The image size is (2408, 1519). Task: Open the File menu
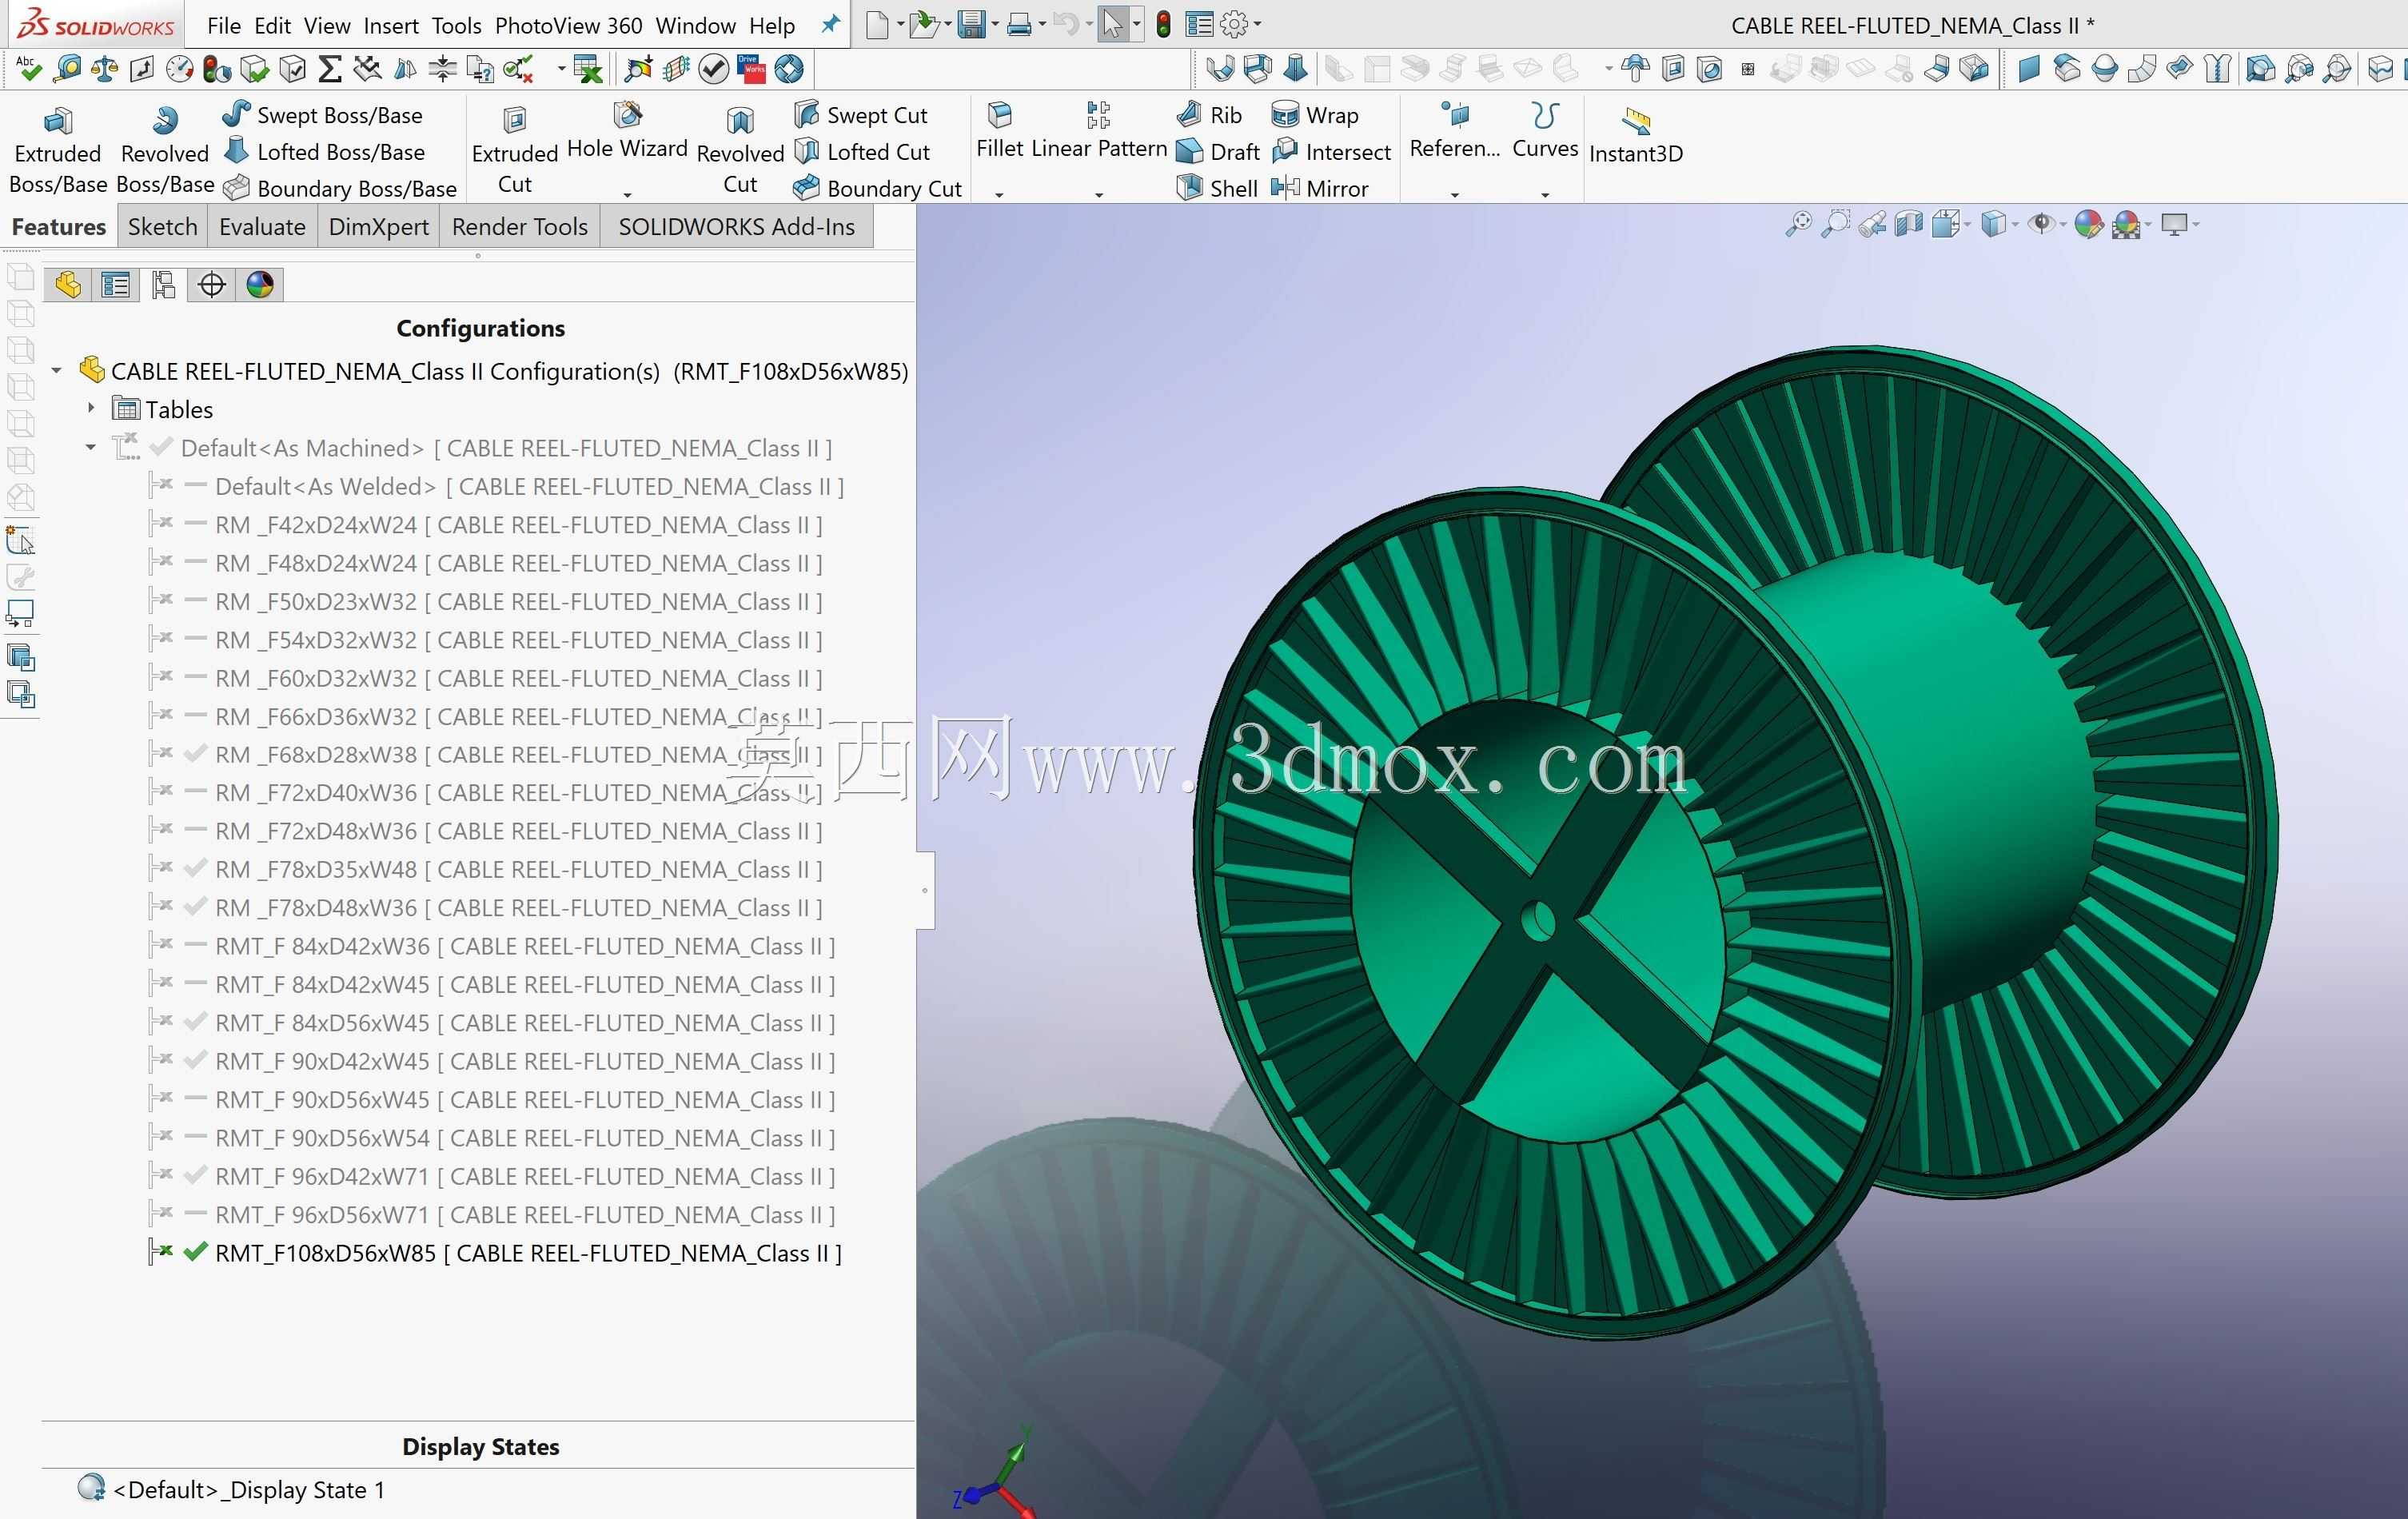coord(224,26)
